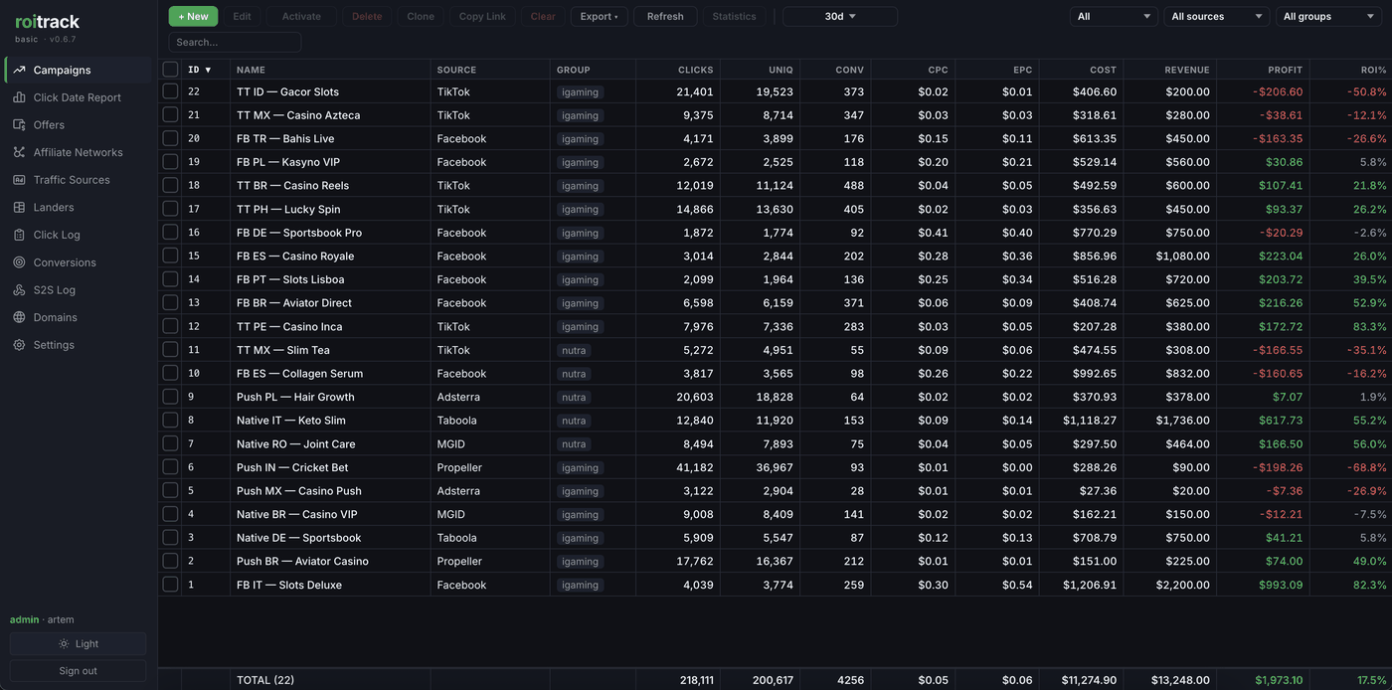Click the Offers sidebar icon

point(19,125)
